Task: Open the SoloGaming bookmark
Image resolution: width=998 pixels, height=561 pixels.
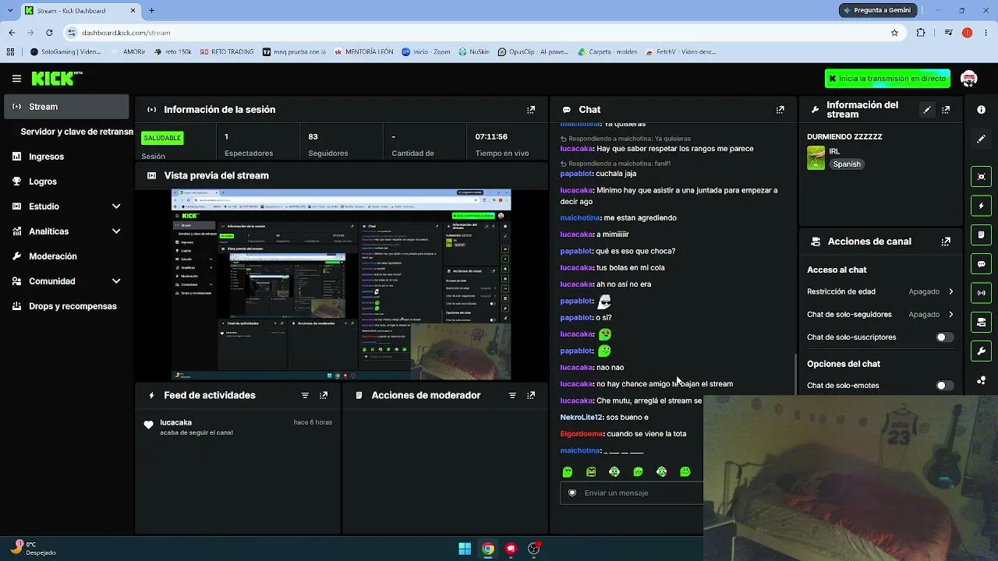Action: pos(65,52)
